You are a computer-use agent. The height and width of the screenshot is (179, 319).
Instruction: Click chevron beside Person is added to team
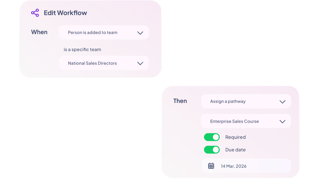click(x=140, y=33)
